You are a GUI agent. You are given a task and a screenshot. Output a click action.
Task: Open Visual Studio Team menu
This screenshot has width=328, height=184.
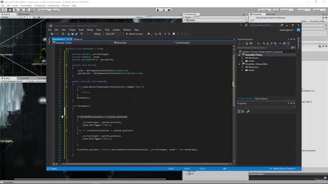99,30
